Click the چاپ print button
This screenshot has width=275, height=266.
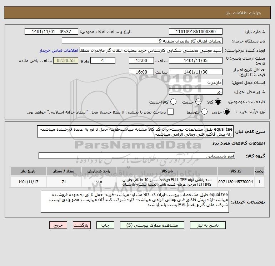(x=105, y=225)
